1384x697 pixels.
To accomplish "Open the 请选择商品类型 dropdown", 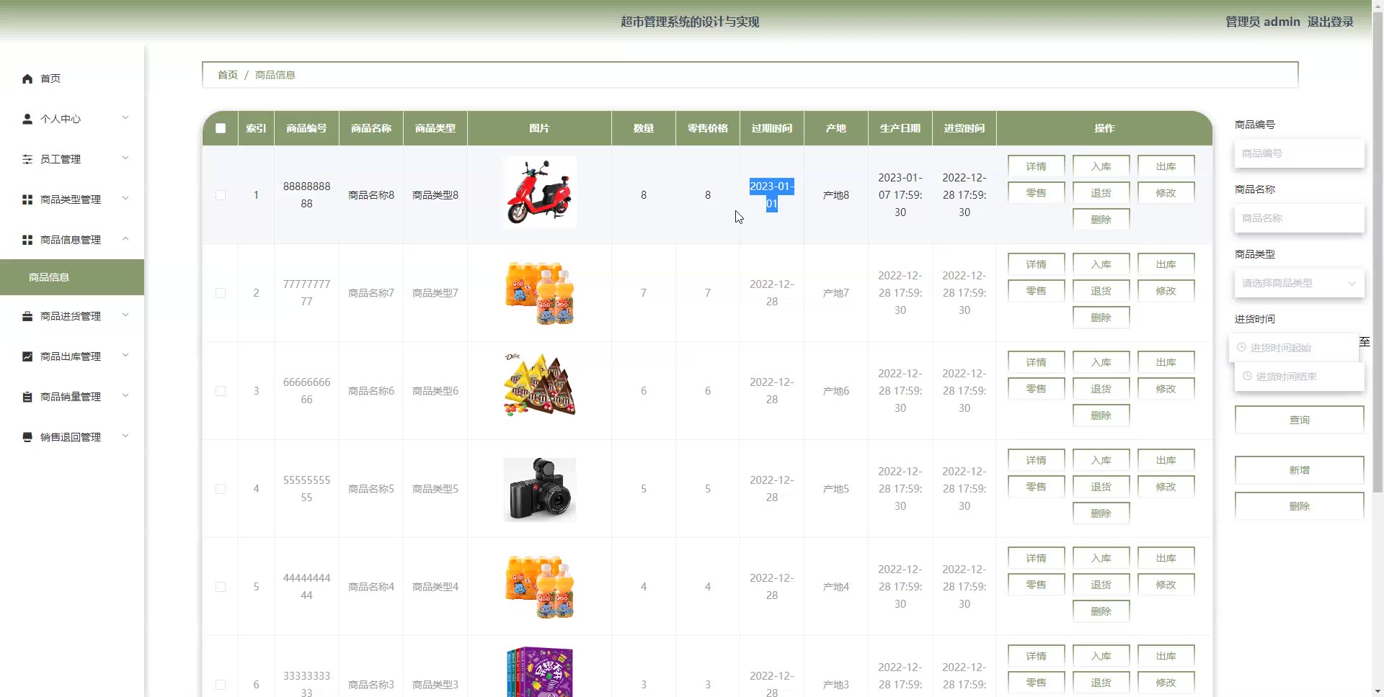I will point(1299,283).
